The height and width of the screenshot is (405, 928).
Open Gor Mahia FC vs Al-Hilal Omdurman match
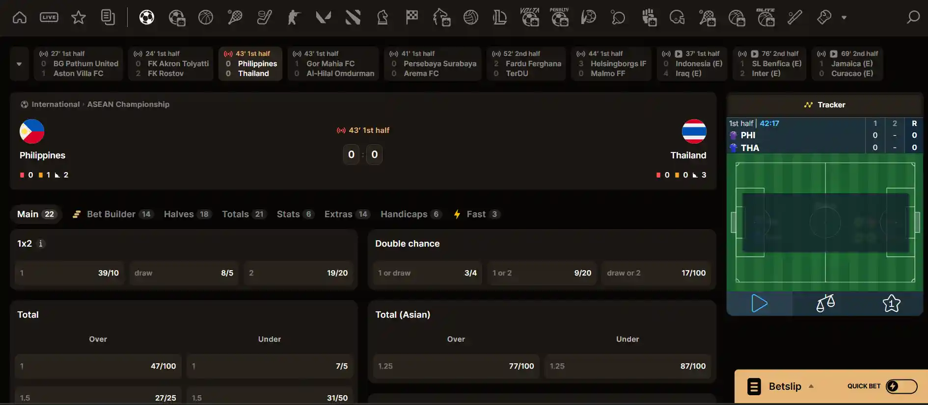click(x=333, y=64)
